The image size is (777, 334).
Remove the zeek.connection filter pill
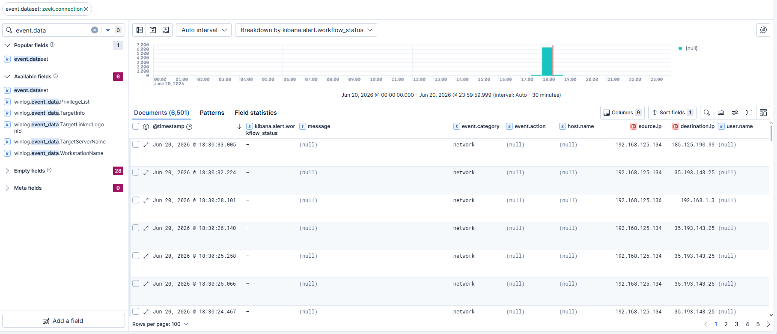(x=86, y=9)
